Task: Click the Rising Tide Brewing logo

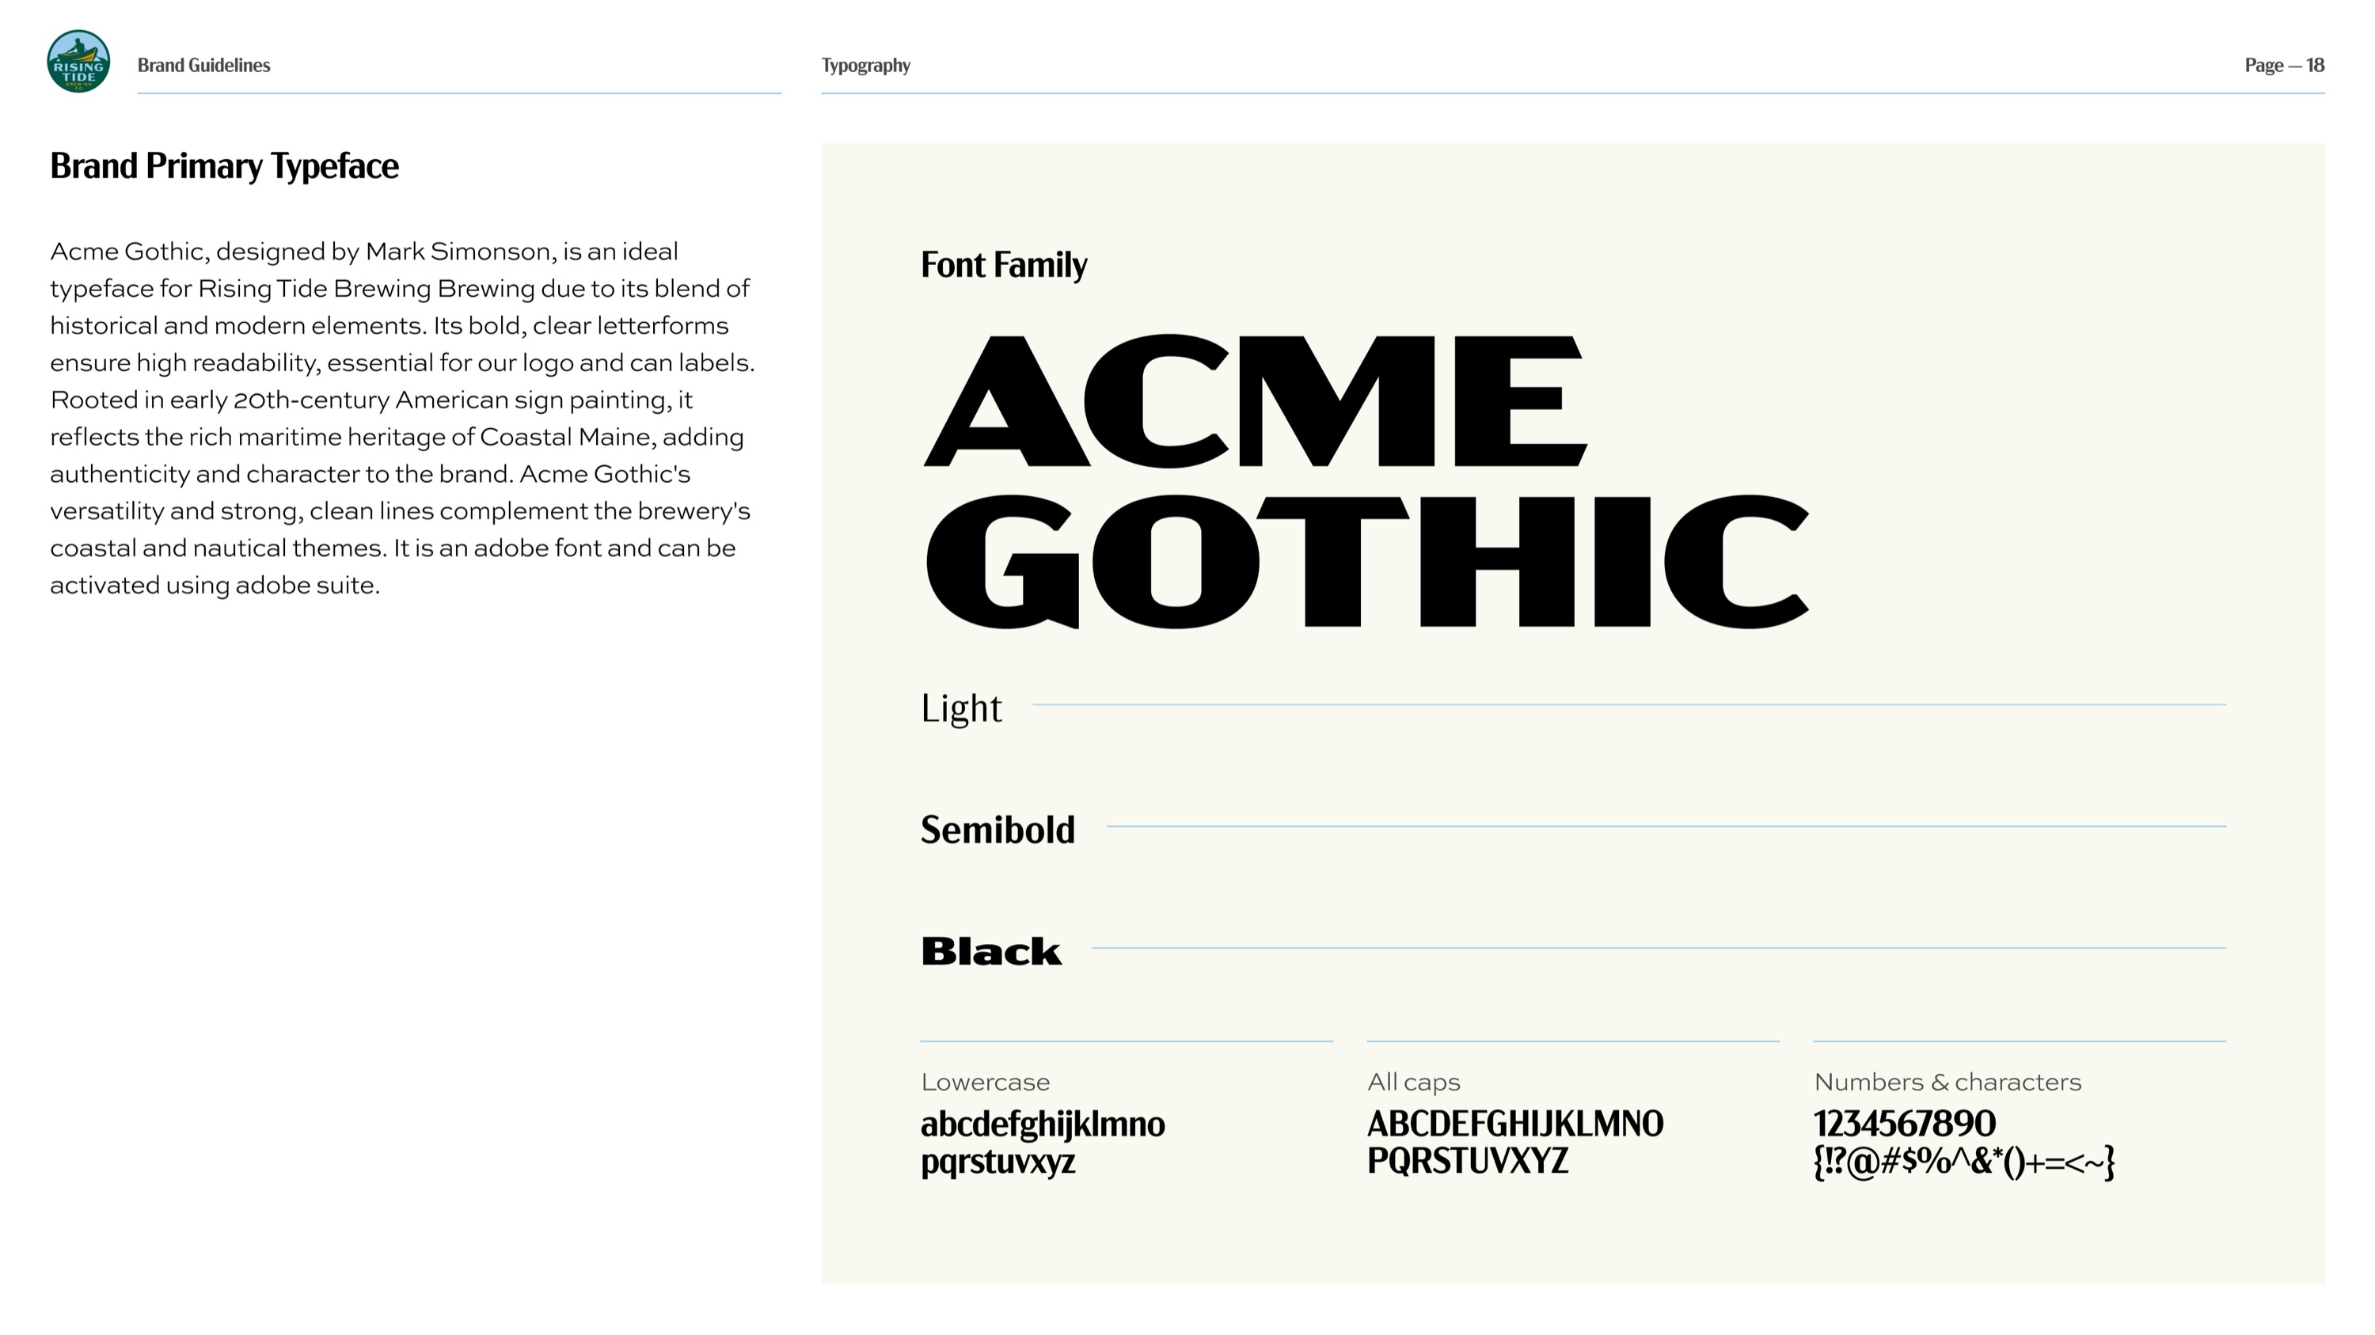Action: [78, 62]
